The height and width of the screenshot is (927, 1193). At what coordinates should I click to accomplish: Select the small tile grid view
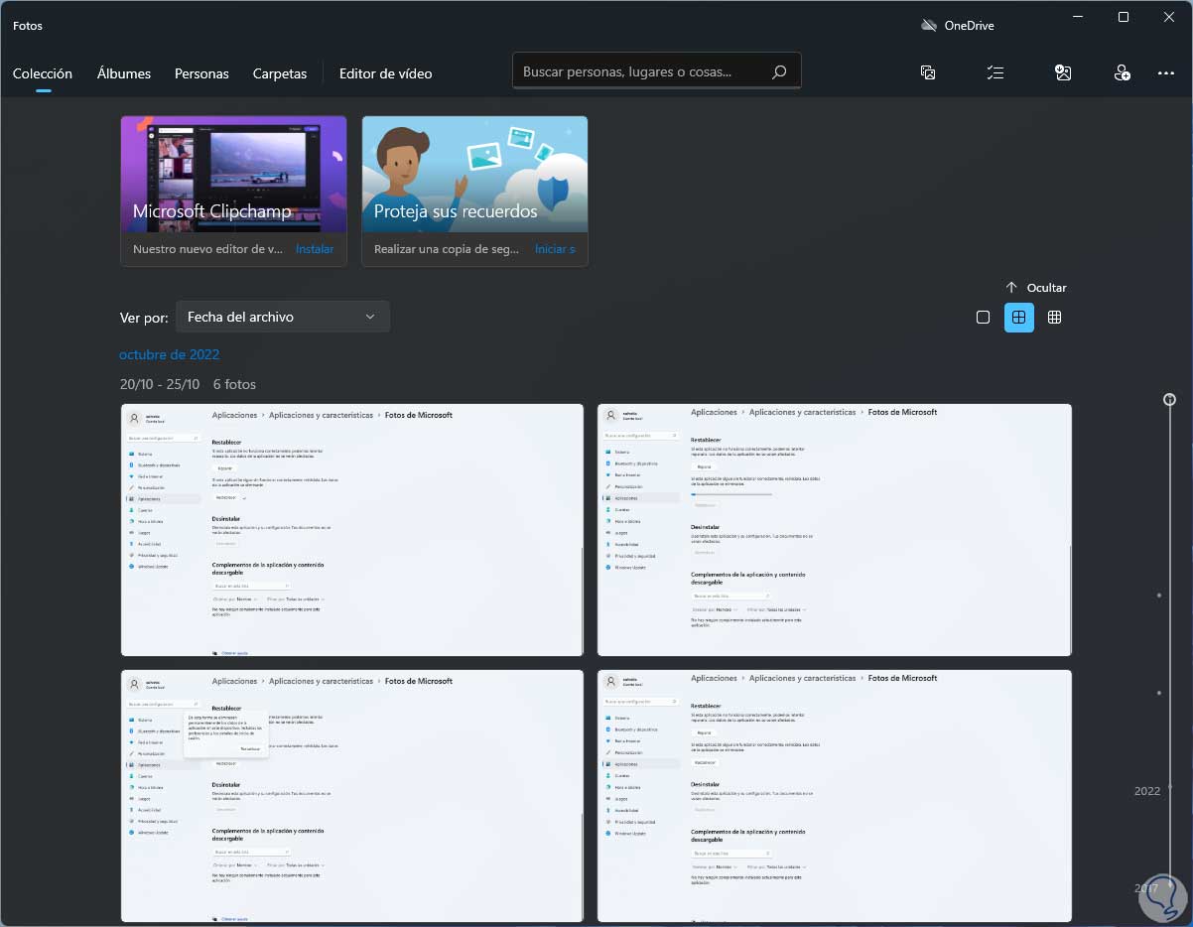click(x=1054, y=318)
